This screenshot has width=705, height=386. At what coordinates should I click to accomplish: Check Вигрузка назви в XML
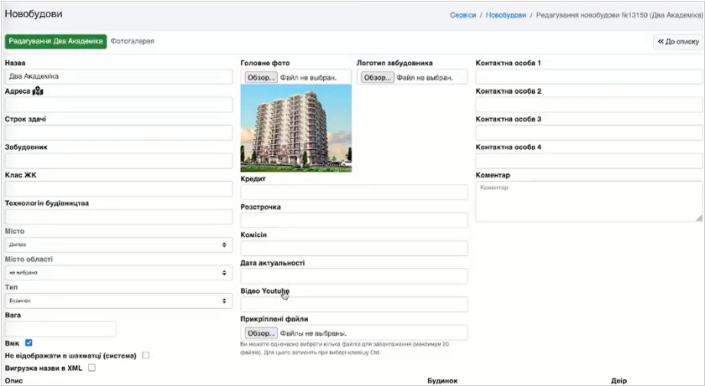[x=92, y=368]
